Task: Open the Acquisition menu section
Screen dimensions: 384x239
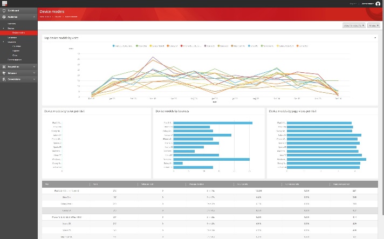Action: [x=19, y=66]
